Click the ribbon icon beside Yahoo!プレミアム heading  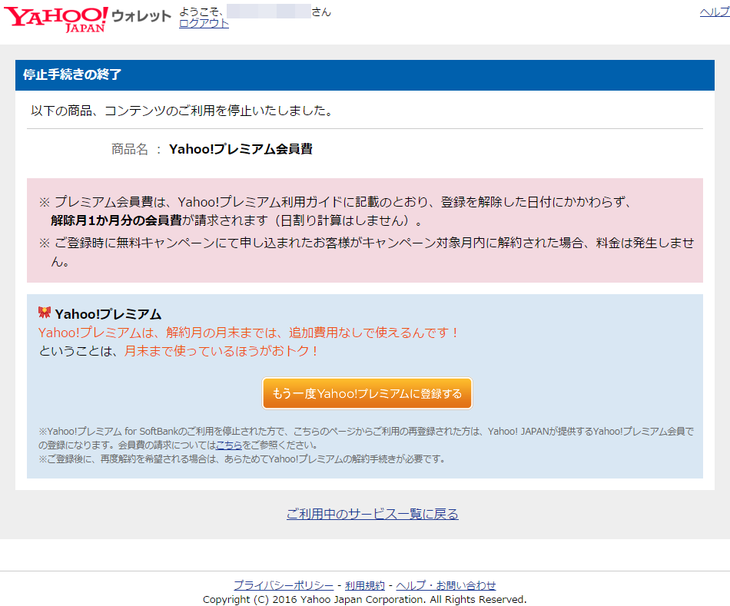pos(45,313)
